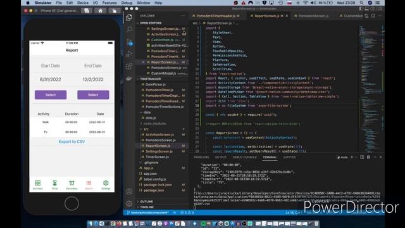Open .gitignore in the file tree

point(151,163)
